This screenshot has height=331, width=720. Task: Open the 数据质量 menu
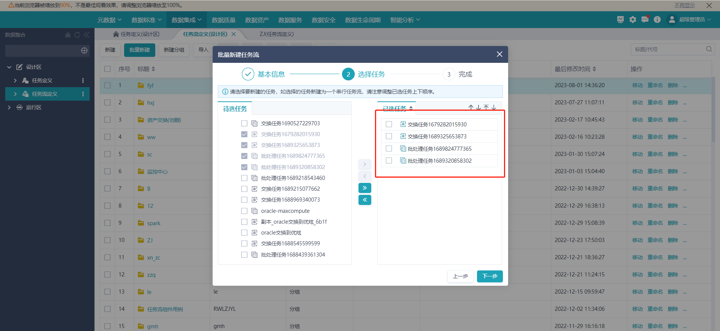(223, 20)
